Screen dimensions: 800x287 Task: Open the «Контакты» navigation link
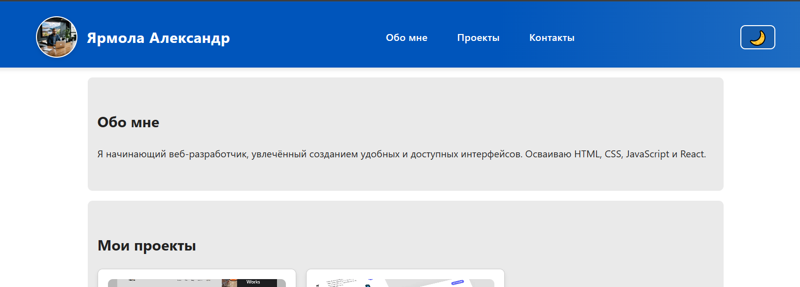tap(552, 37)
